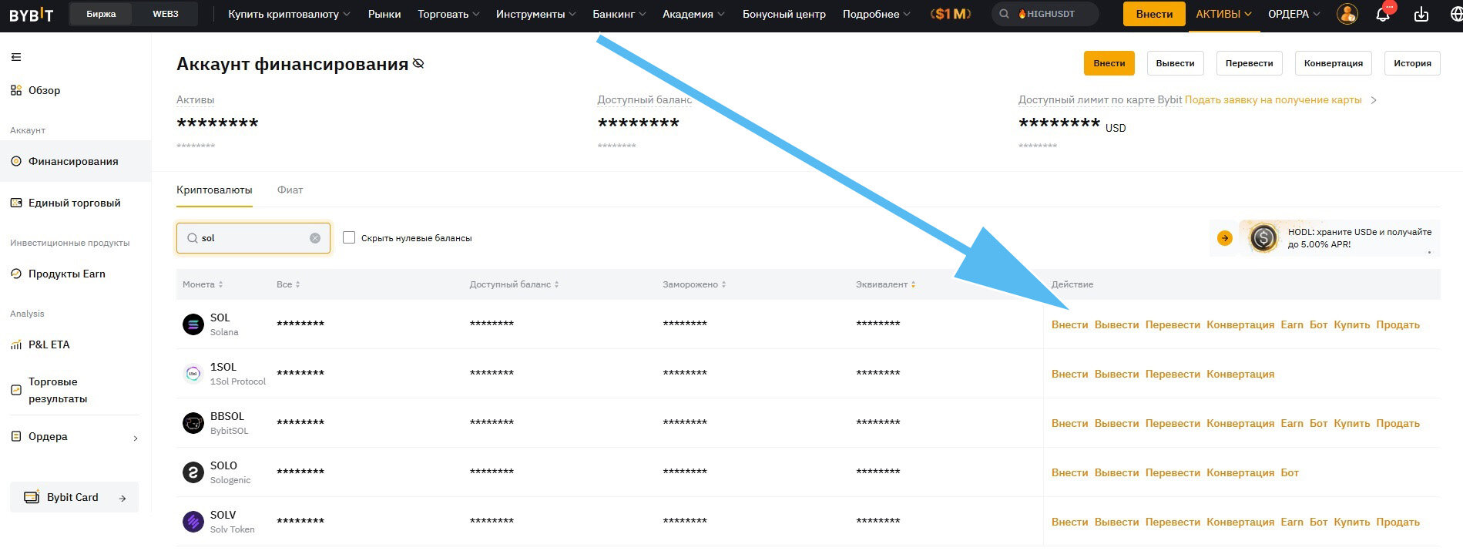Click the $1M promo icon
Screen dimensions: 1463x551
(951, 14)
